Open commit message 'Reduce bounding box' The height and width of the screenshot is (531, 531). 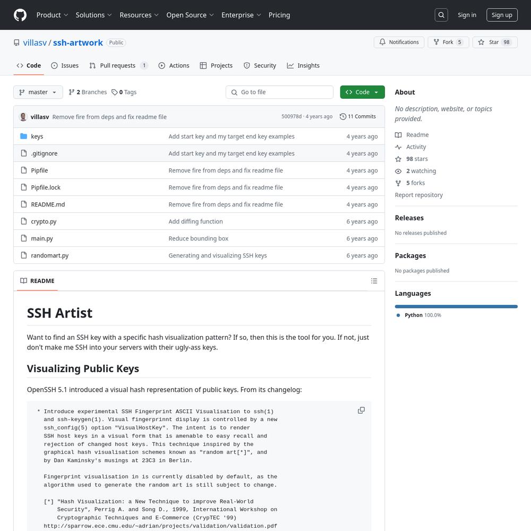click(x=198, y=238)
